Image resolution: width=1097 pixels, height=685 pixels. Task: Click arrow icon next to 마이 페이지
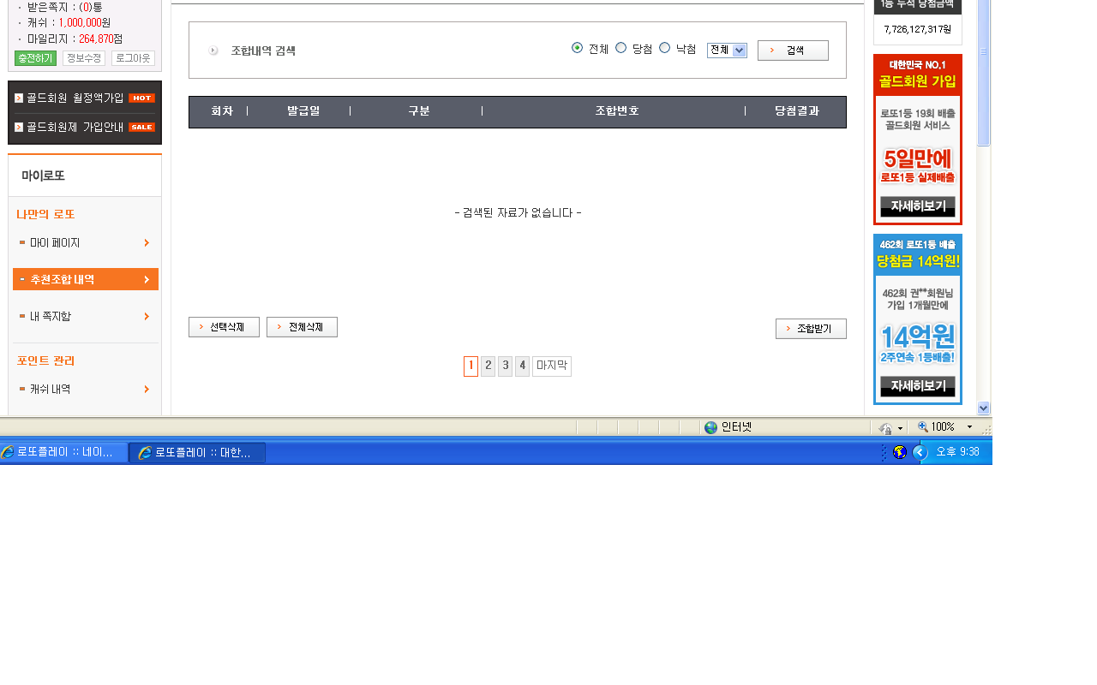tap(147, 243)
